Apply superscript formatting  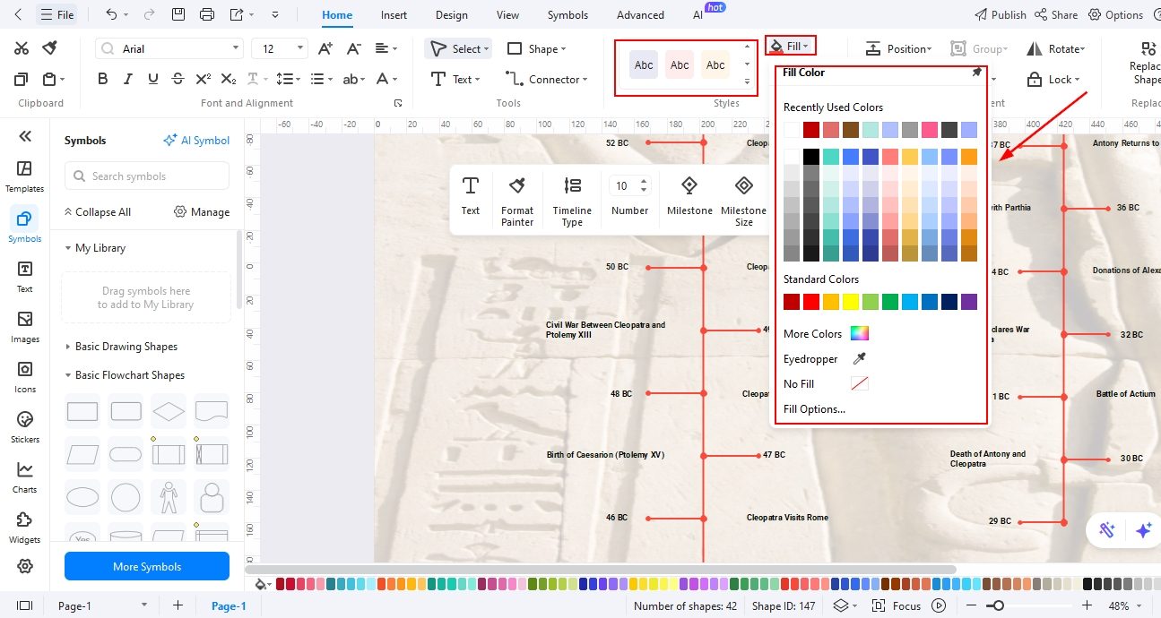(204, 79)
